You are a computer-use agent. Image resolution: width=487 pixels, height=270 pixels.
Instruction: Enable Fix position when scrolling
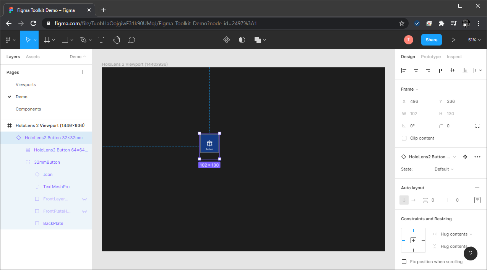404,262
